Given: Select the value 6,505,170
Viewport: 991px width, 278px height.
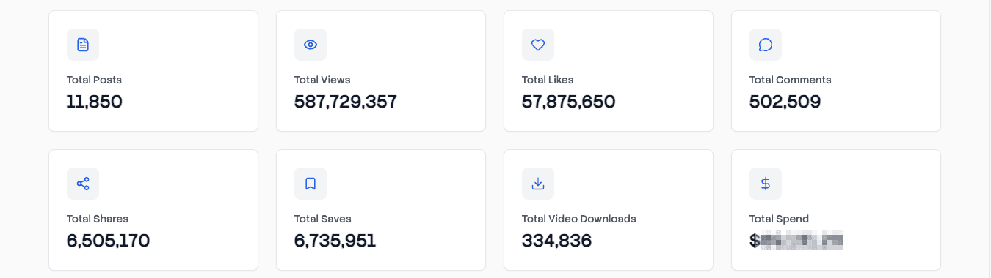Looking at the screenshot, I should (x=109, y=241).
